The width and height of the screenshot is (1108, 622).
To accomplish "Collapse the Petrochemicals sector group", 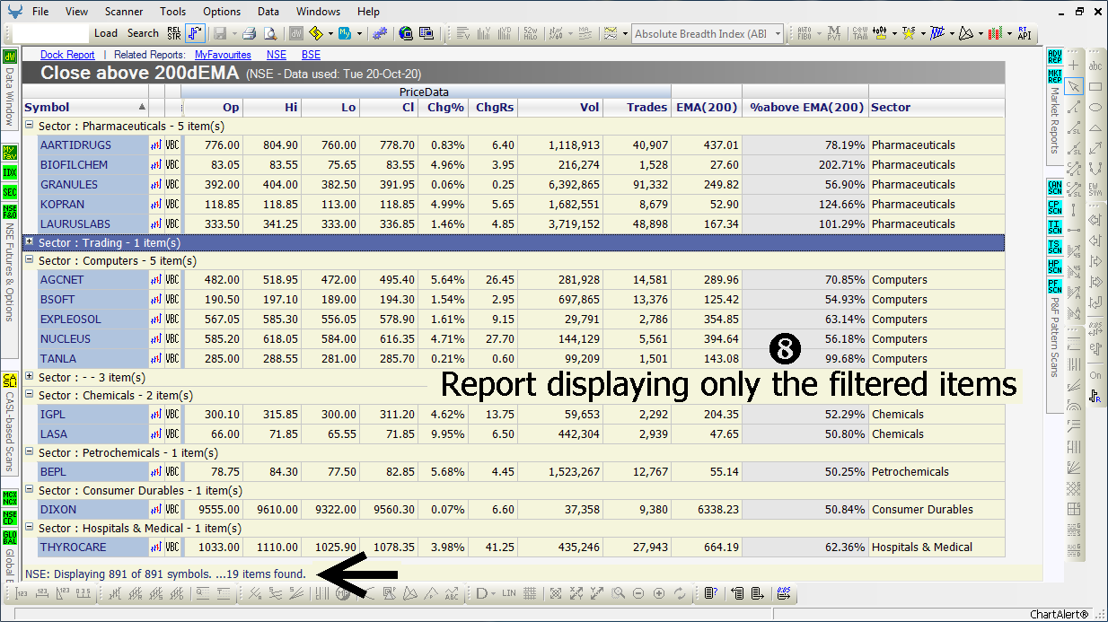I will click(x=30, y=453).
